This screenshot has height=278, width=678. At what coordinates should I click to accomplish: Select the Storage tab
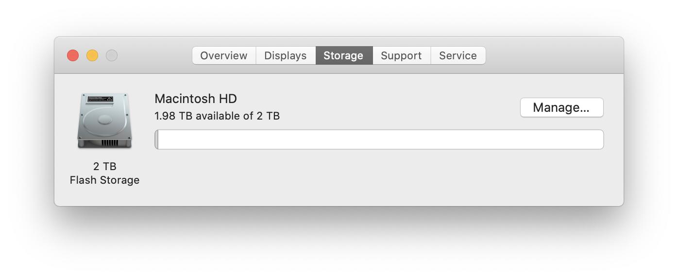click(x=344, y=55)
